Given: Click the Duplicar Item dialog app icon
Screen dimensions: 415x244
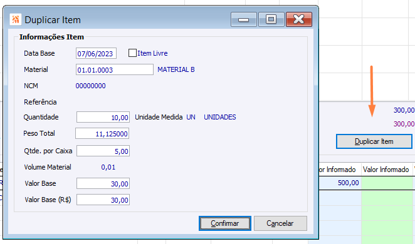Looking at the screenshot, I should tap(15, 19).
